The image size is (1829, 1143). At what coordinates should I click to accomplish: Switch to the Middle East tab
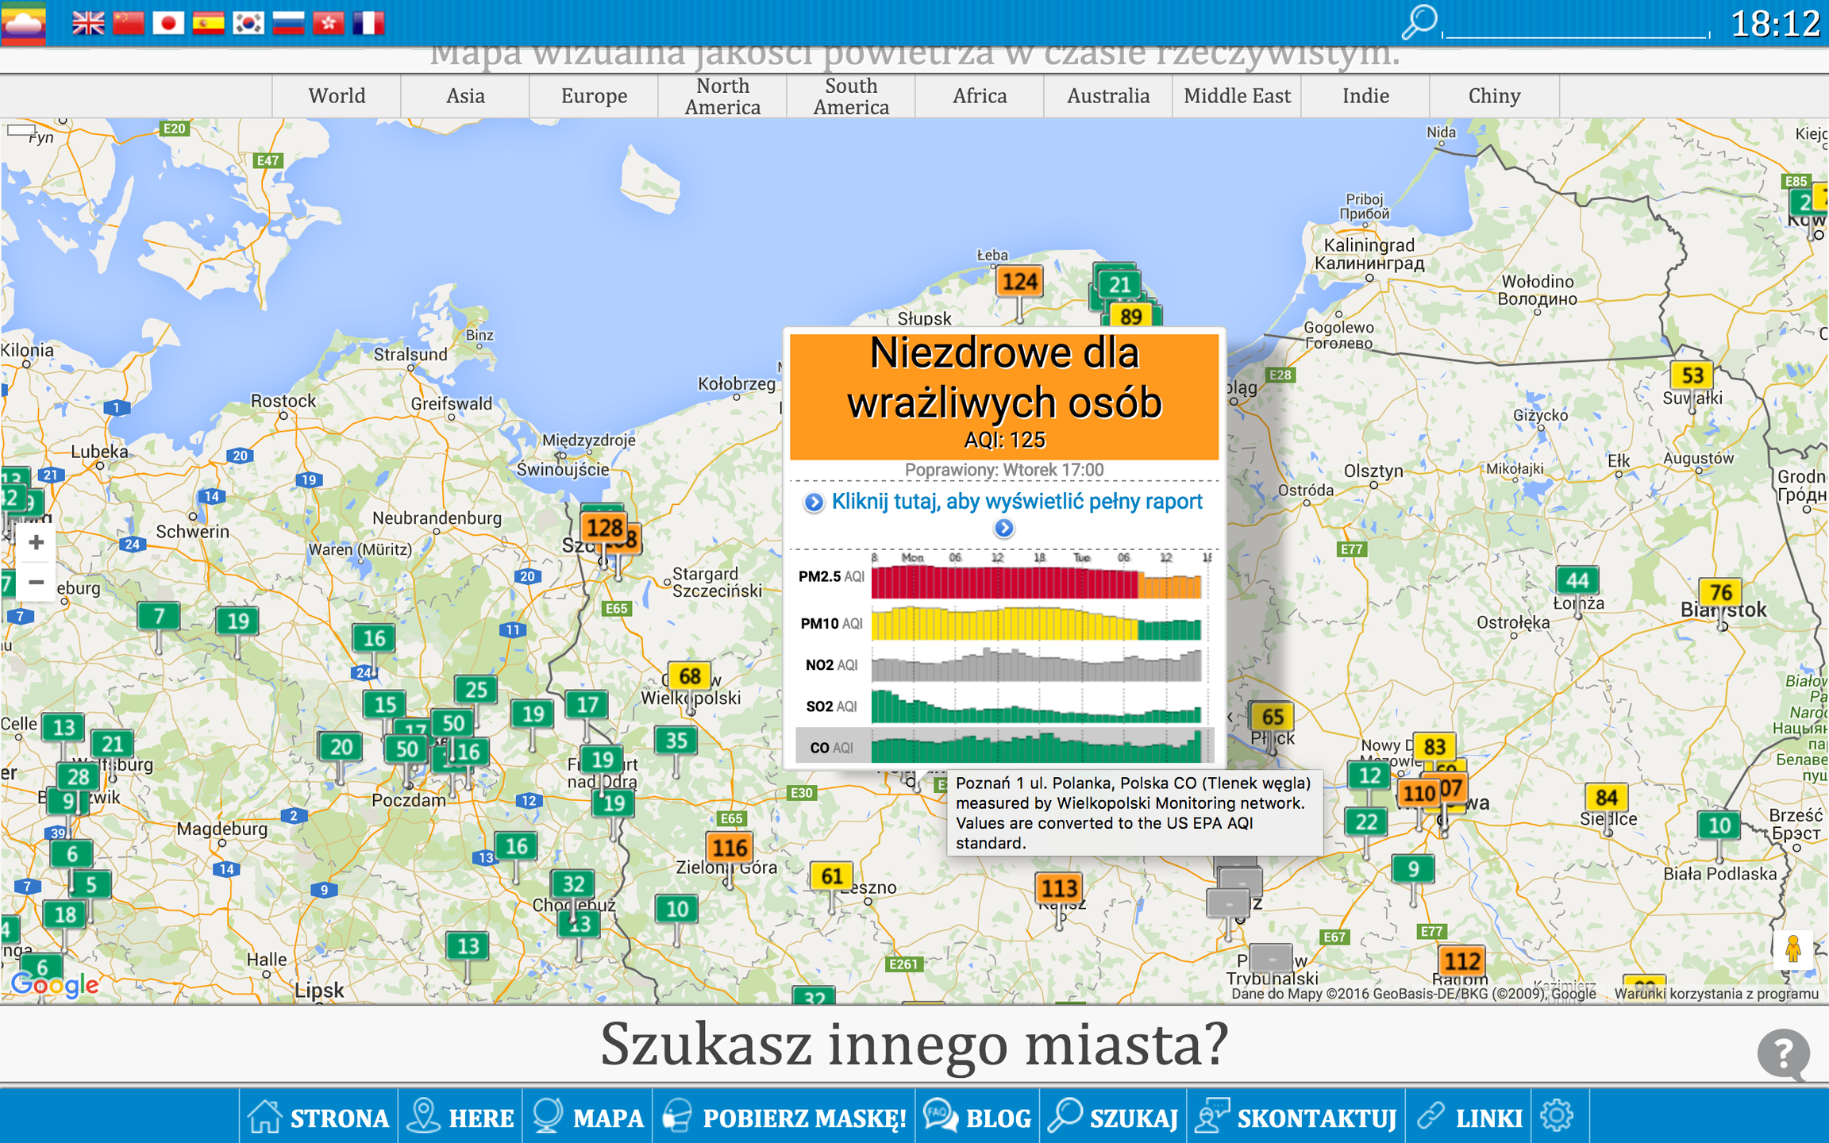coord(1237,96)
